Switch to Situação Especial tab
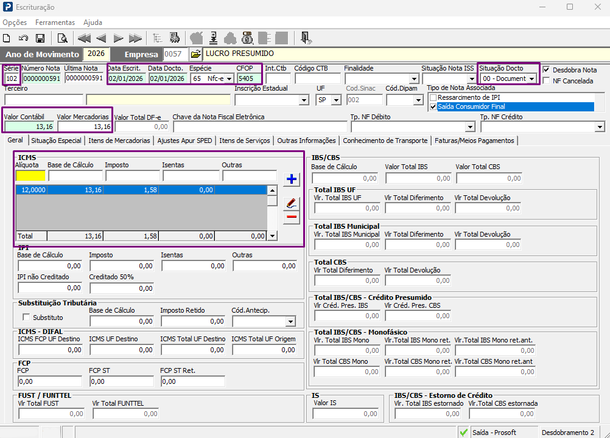Viewport: 610px width, 438px height. (57, 141)
